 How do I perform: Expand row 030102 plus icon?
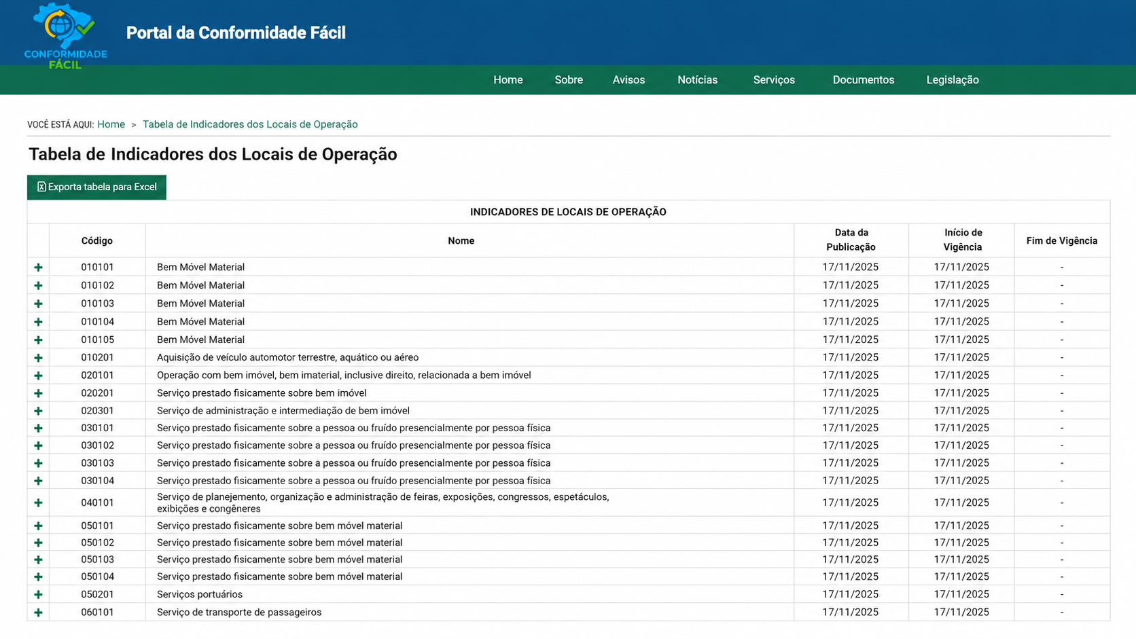pyautogui.click(x=38, y=445)
